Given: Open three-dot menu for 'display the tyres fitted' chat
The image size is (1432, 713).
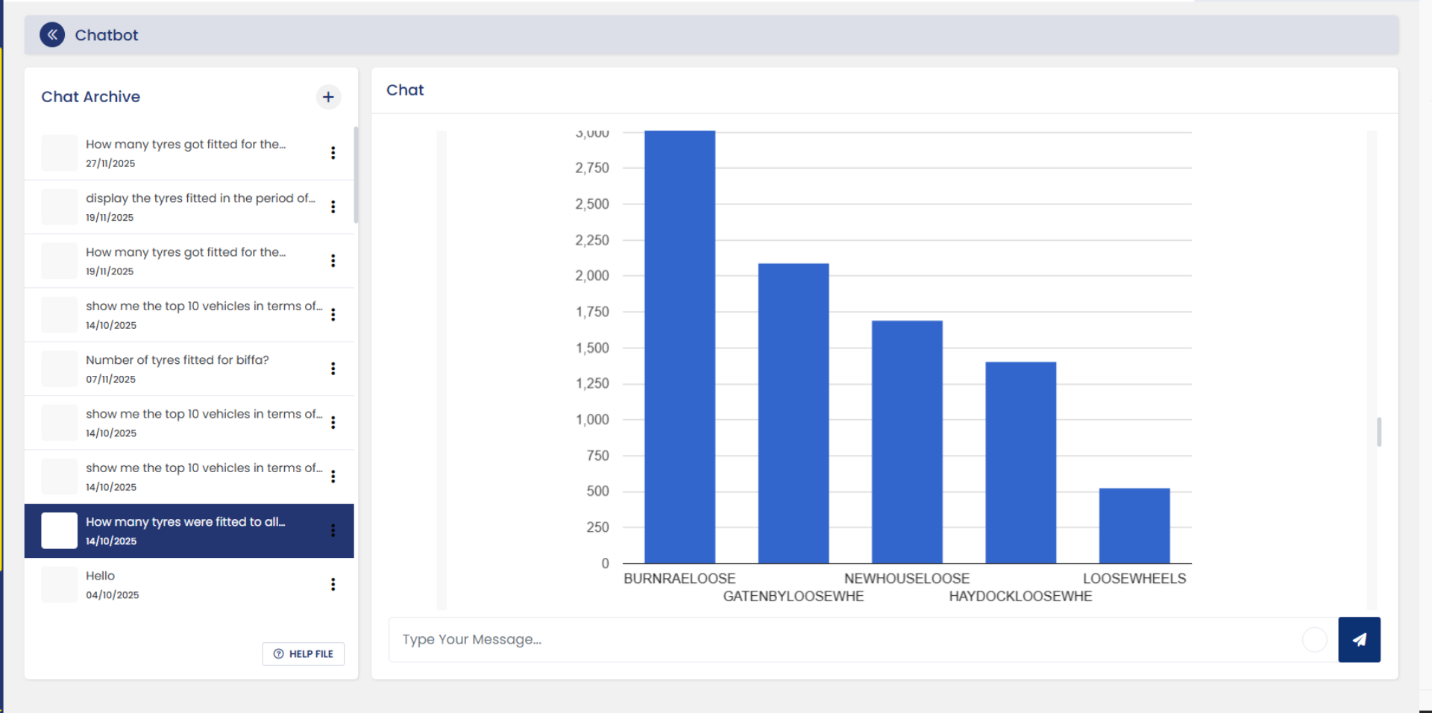Looking at the screenshot, I should tap(333, 207).
